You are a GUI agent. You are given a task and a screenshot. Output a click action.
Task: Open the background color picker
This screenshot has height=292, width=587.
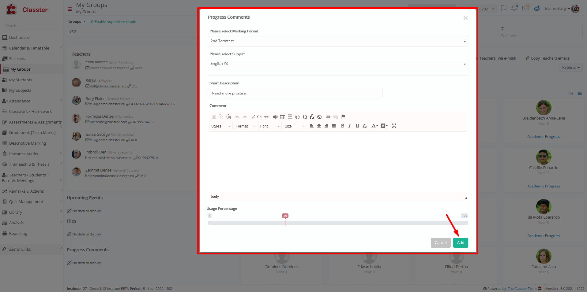click(x=384, y=126)
